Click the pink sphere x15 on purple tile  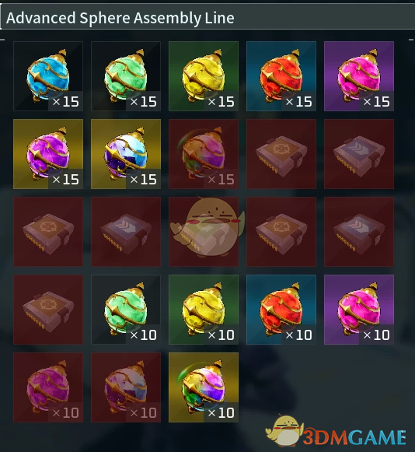pos(359,76)
